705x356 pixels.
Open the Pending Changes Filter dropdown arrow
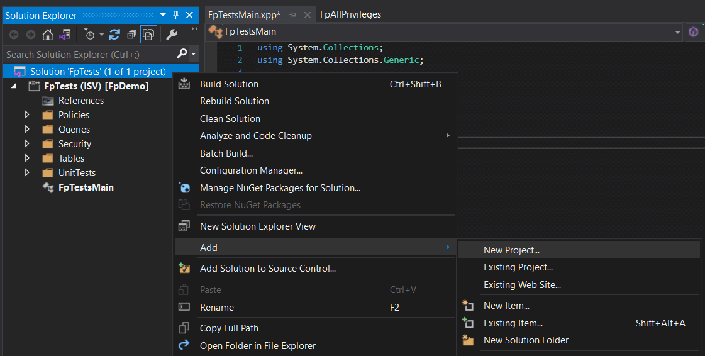102,35
